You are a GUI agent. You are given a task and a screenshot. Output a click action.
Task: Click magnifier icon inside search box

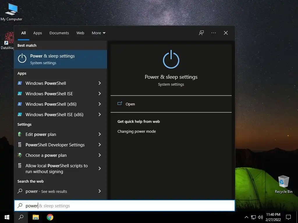(20, 206)
